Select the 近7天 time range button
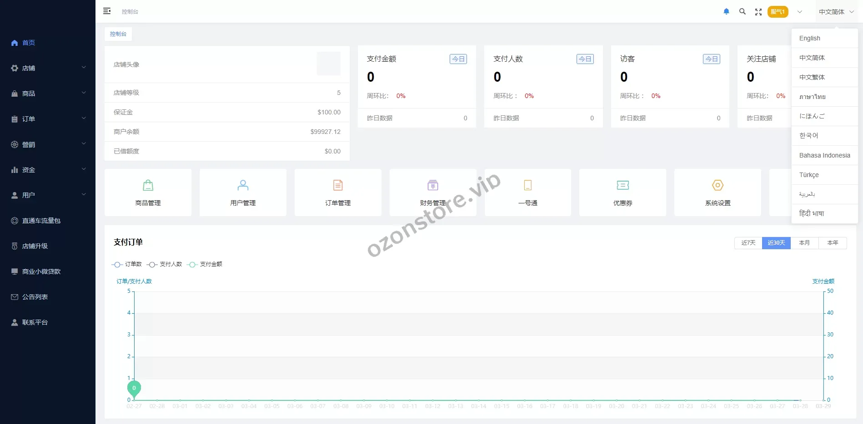863x424 pixels. click(748, 243)
